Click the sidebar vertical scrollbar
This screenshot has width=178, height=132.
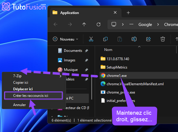[92, 88]
